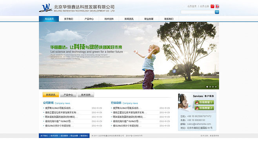Open 公司新闻 item 明年底前我国将继续发射
The width and height of the screenshot is (258, 147).
(62, 117)
